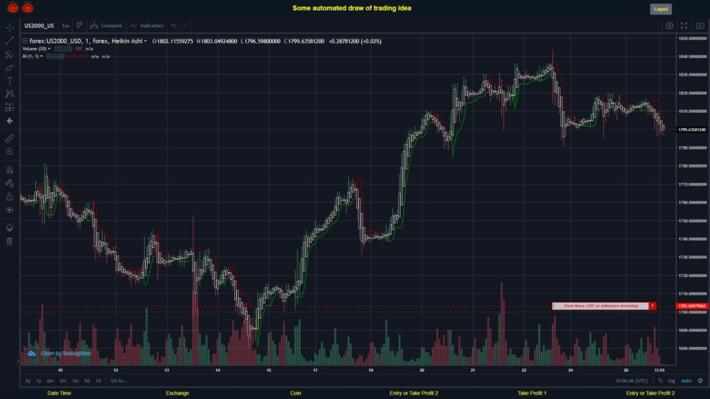Click the Exchange column header
Viewport: 710px width, 399px height.
pos(177,393)
